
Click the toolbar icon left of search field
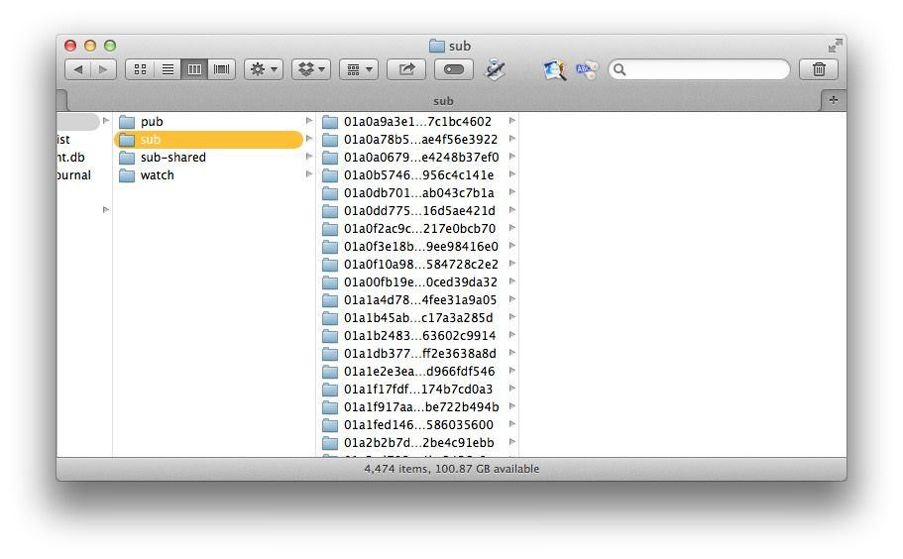(x=587, y=69)
